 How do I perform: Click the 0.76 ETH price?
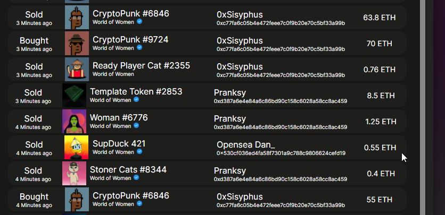point(380,70)
